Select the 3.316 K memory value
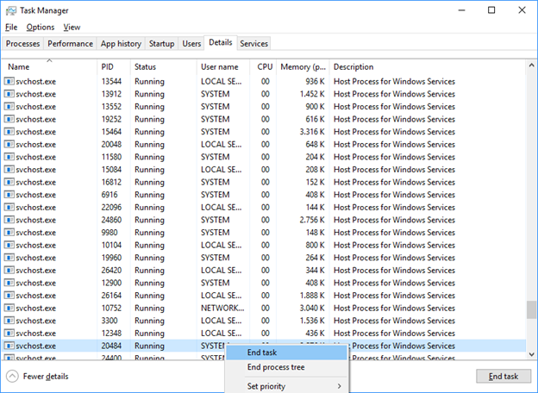 [x=312, y=132]
